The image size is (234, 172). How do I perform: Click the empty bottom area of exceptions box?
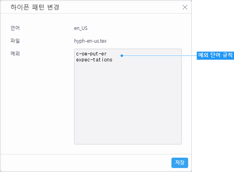point(128,120)
